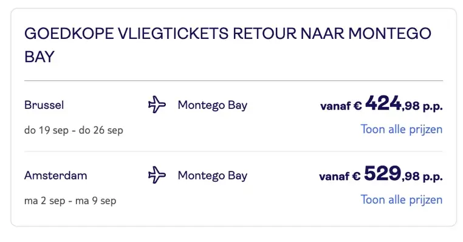Click 'vanaf €' label on the Amsterdam fare
This screenshot has width=463, height=242.
click(x=340, y=176)
